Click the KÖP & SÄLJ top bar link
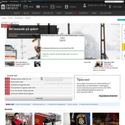 [23, 2]
